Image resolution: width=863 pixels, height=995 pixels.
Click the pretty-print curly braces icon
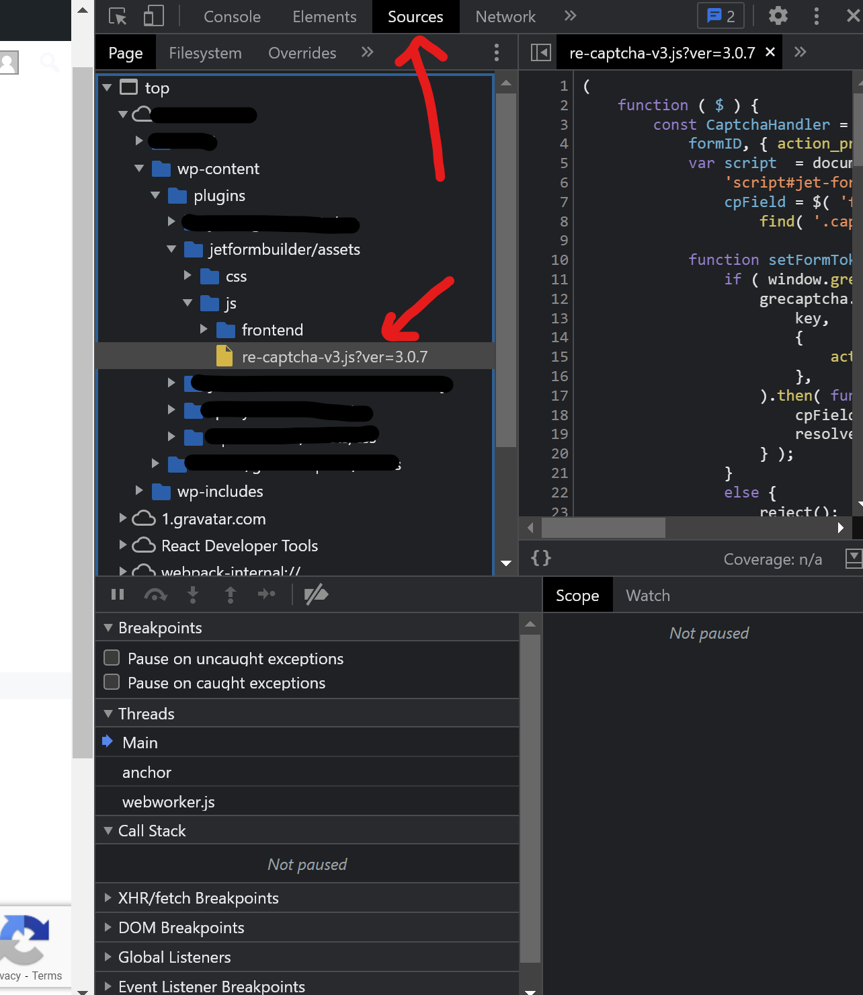(x=540, y=558)
